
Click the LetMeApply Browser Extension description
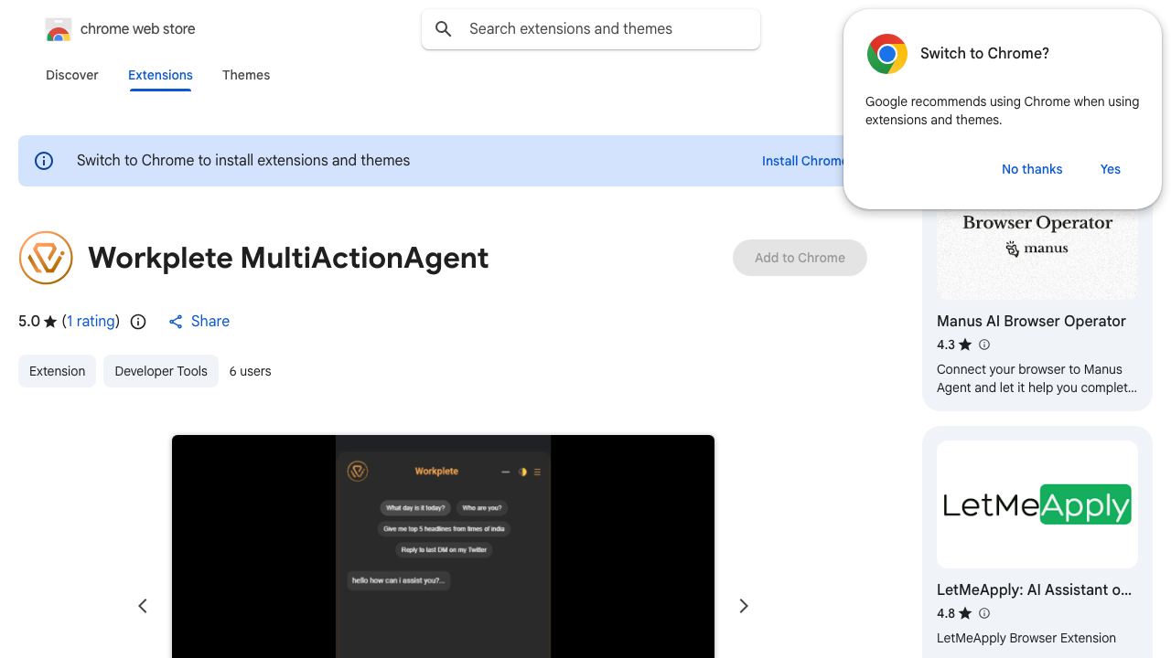coord(1026,638)
